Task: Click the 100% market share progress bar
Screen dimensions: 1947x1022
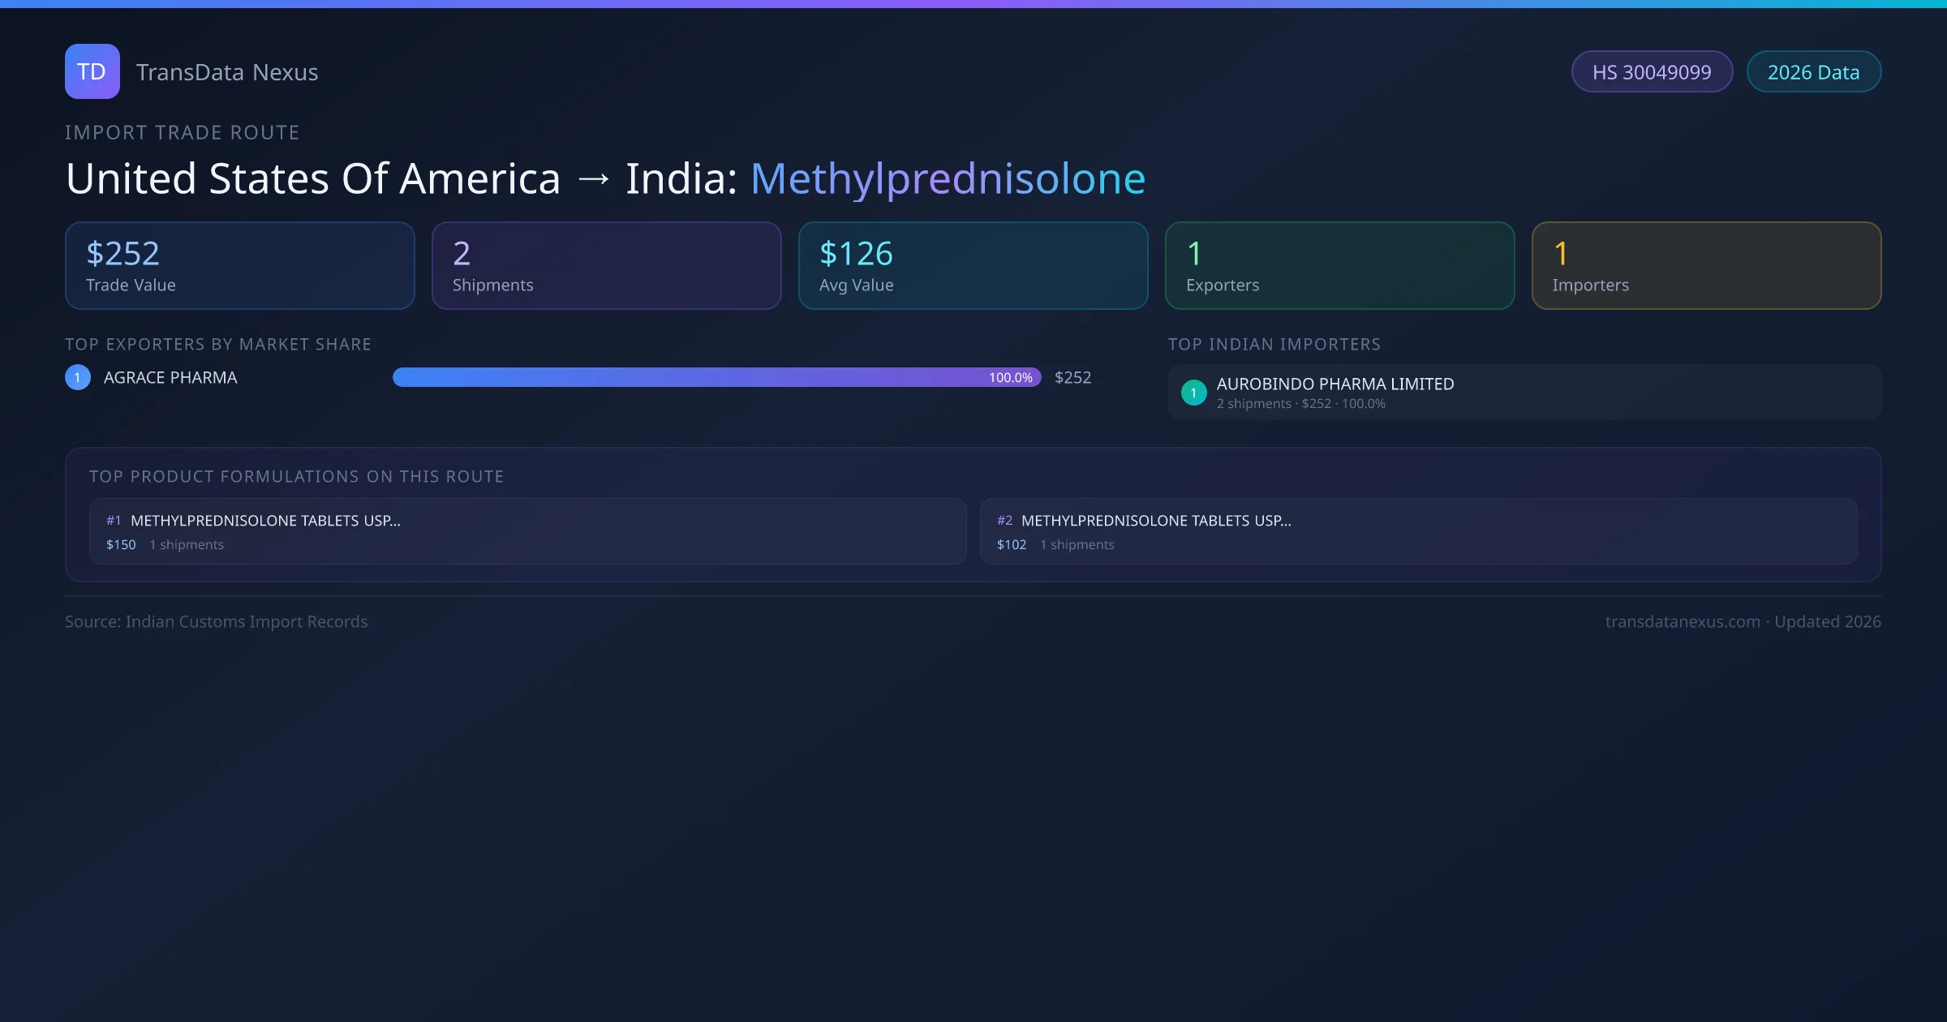Action: 714,376
